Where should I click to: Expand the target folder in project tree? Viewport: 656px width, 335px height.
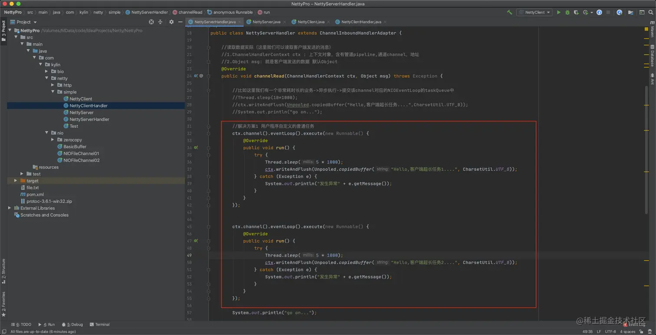point(16,181)
